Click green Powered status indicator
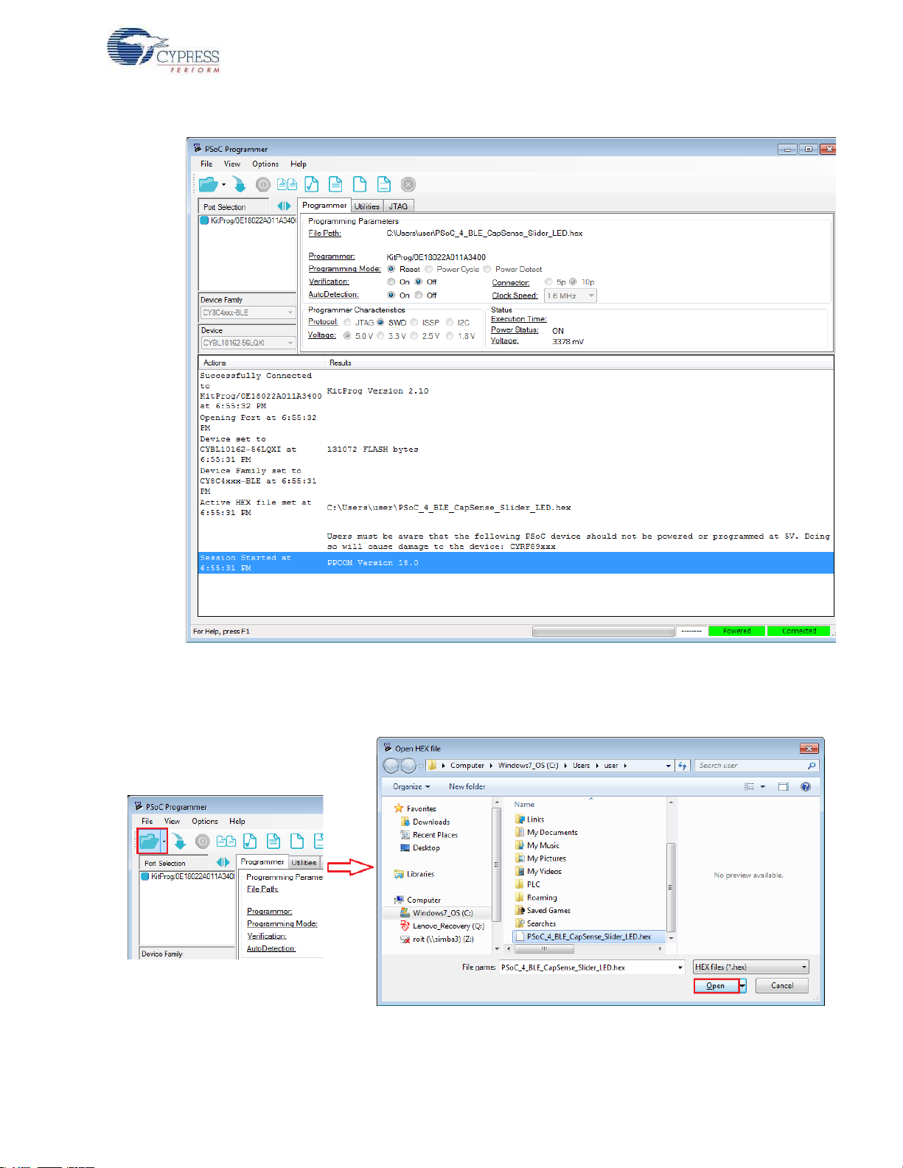The height and width of the screenshot is (1168, 903). click(x=736, y=632)
